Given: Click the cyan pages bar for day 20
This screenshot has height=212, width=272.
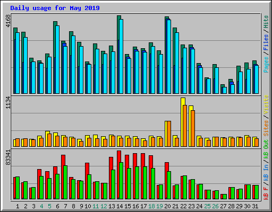Looking at the screenshot, I should click(169, 57).
